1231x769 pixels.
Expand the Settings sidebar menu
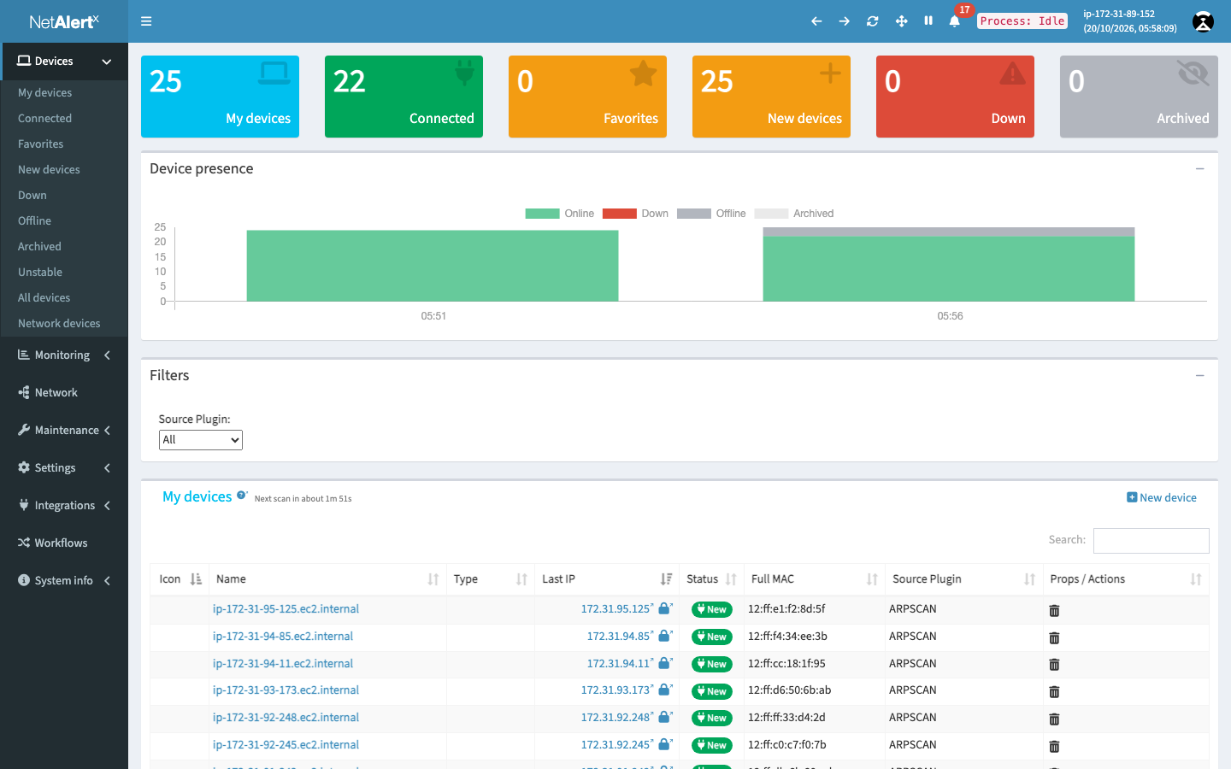click(x=64, y=468)
